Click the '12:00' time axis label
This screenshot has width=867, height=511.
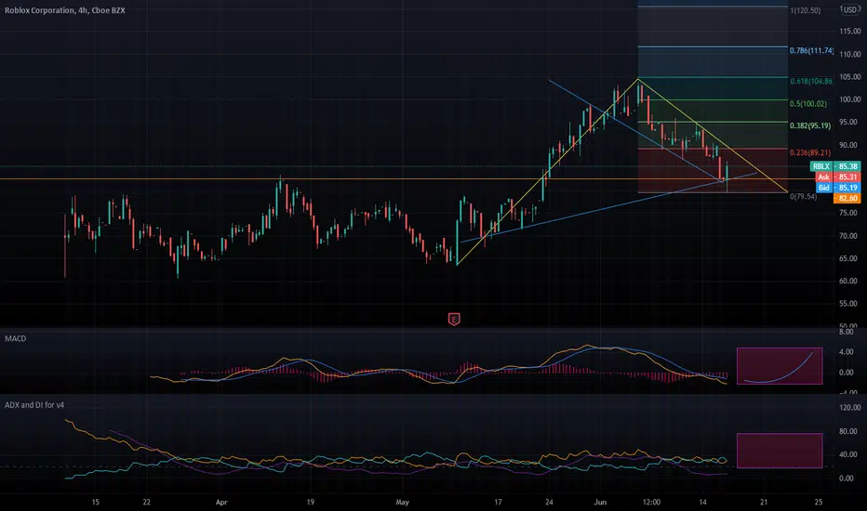pyautogui.click(x=651, y=502)
